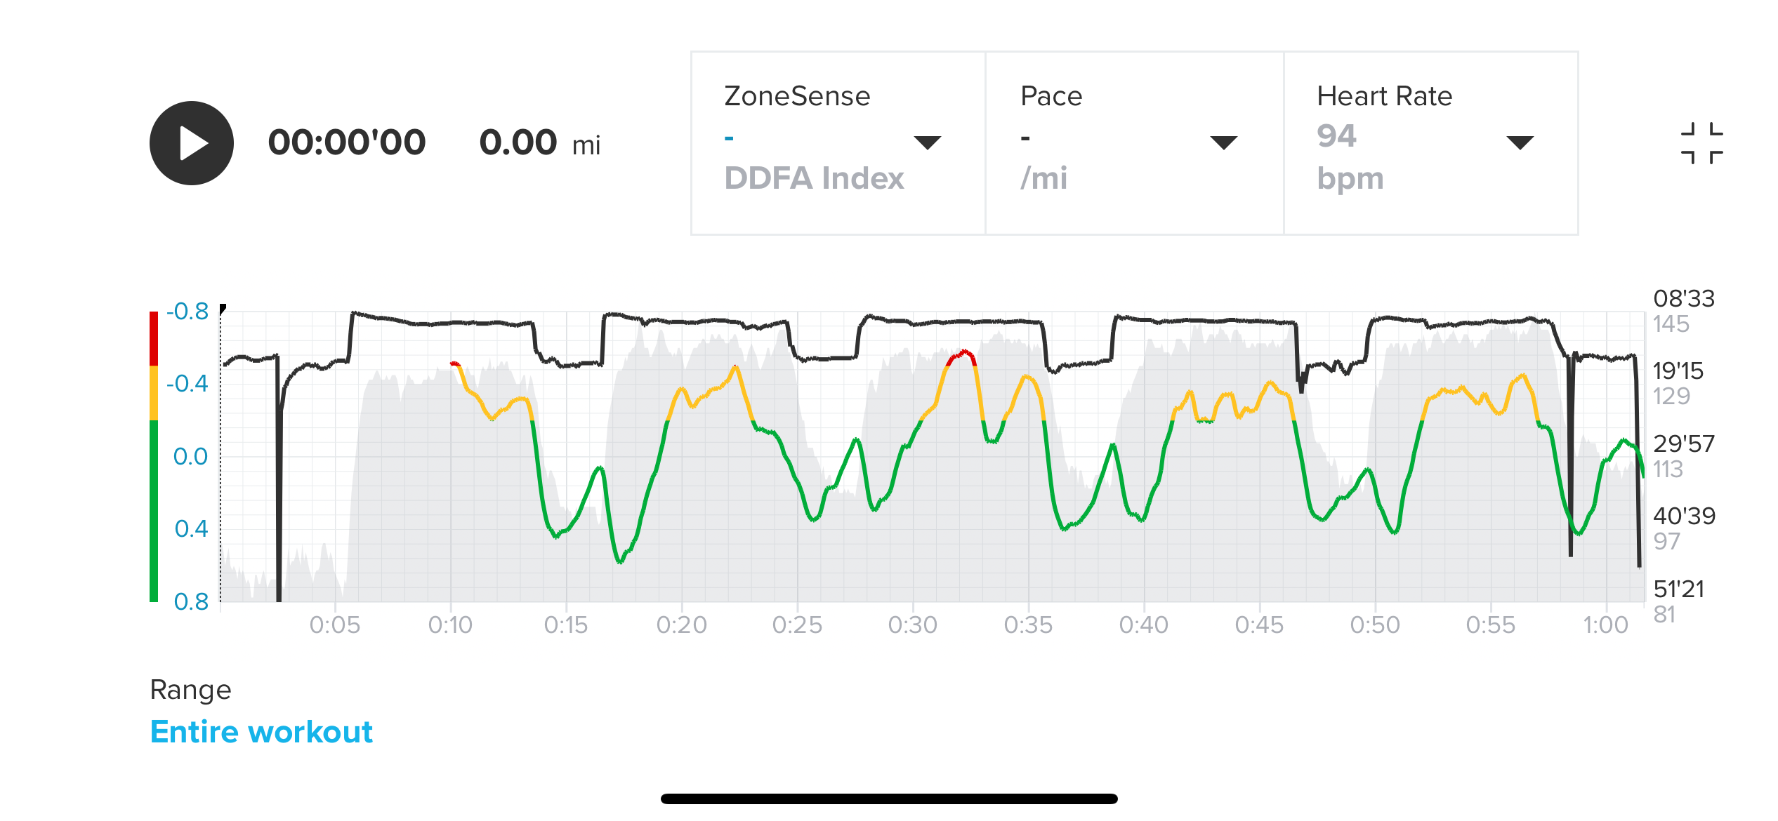Click the /mi pace unit text

(1043, 178)
